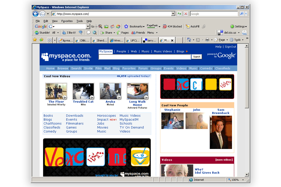
Task: Open the File menu
Action: pos(38,21)
